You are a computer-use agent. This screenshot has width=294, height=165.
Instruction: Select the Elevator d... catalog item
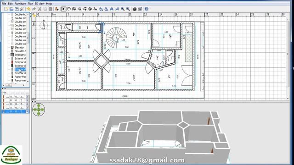pyautogui.click(x=20, y=51)
